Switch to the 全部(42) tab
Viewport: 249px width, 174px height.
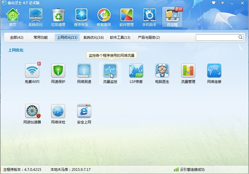(x=17, y=38)
